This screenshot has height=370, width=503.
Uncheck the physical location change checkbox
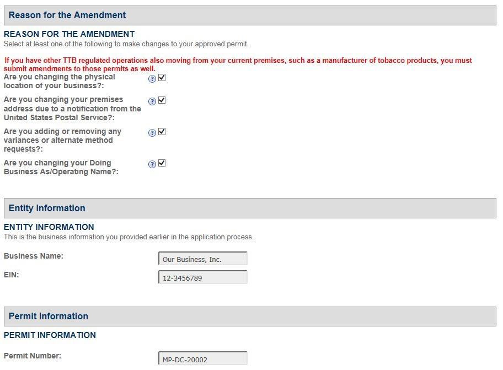pyautogui.click(x=162, y=78)
